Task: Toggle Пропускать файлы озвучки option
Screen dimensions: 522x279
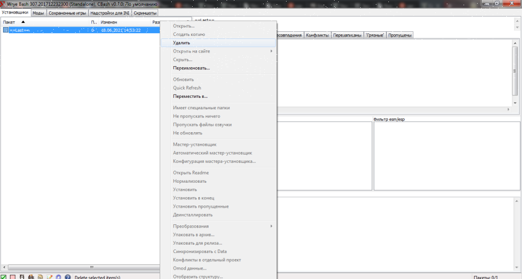Action: click(x=218, y=124)
